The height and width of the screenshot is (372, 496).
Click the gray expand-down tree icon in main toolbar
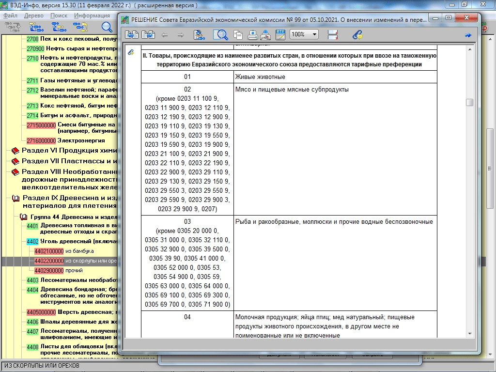pos(13,27)
